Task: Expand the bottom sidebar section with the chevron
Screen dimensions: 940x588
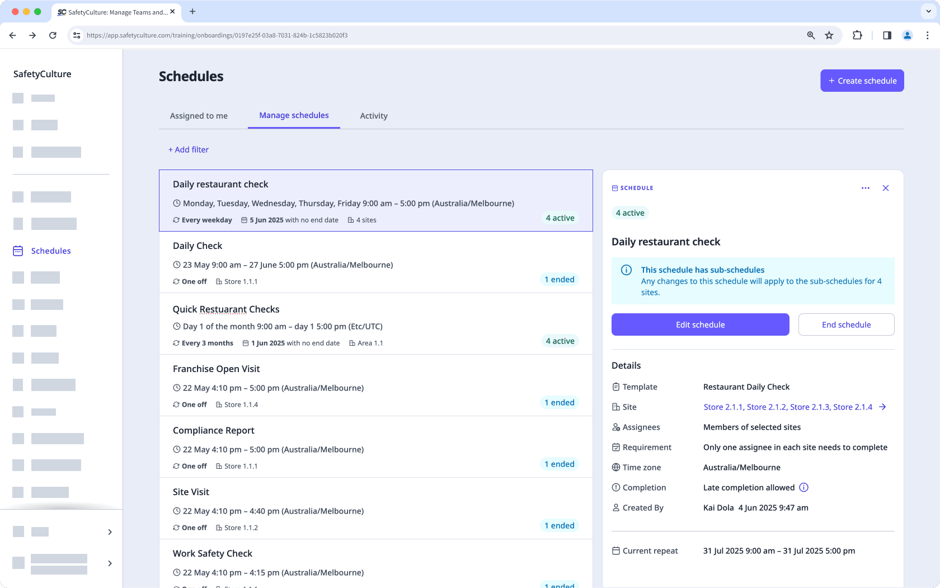Action: point(110,563)
